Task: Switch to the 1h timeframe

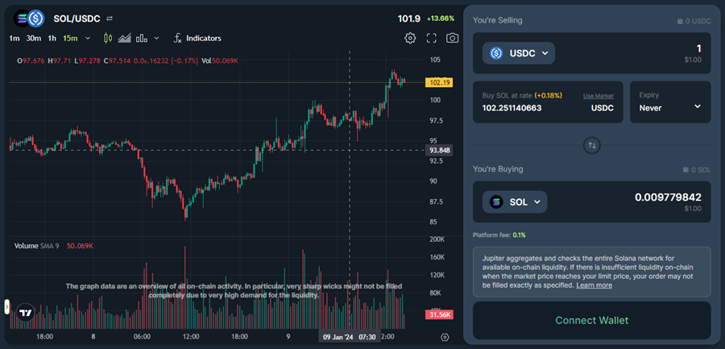Action: (x=52, y=38)
